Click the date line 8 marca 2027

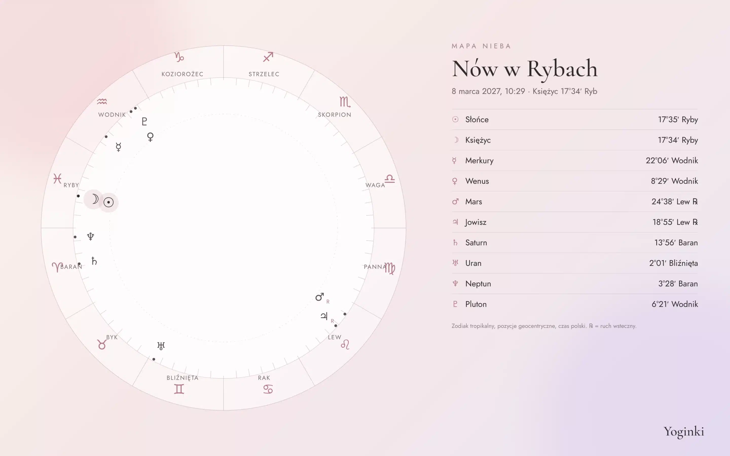click(524, 91)
